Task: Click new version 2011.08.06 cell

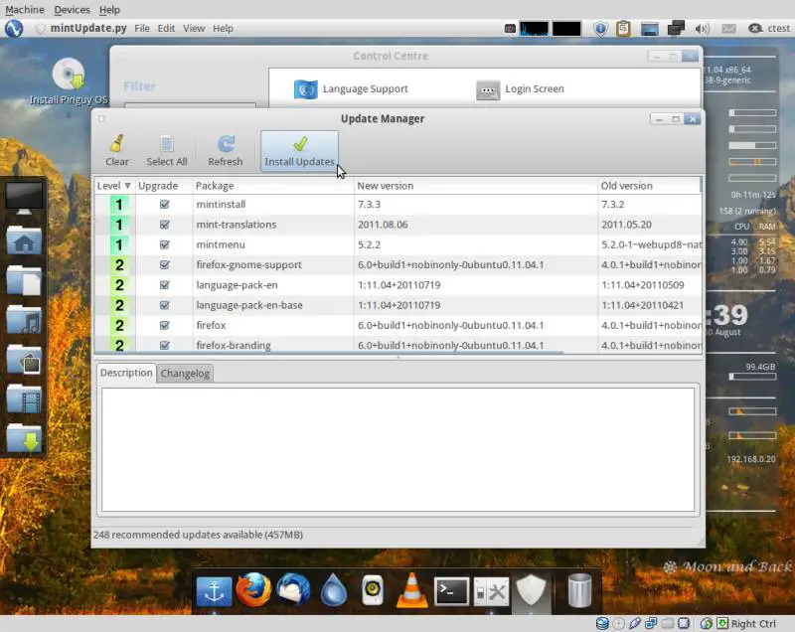Action: coord(383,225)
